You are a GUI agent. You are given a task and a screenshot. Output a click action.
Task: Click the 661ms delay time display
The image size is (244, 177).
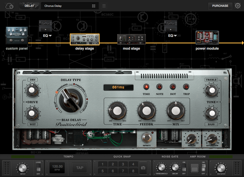pyautogui.click(x=118, y=87)
